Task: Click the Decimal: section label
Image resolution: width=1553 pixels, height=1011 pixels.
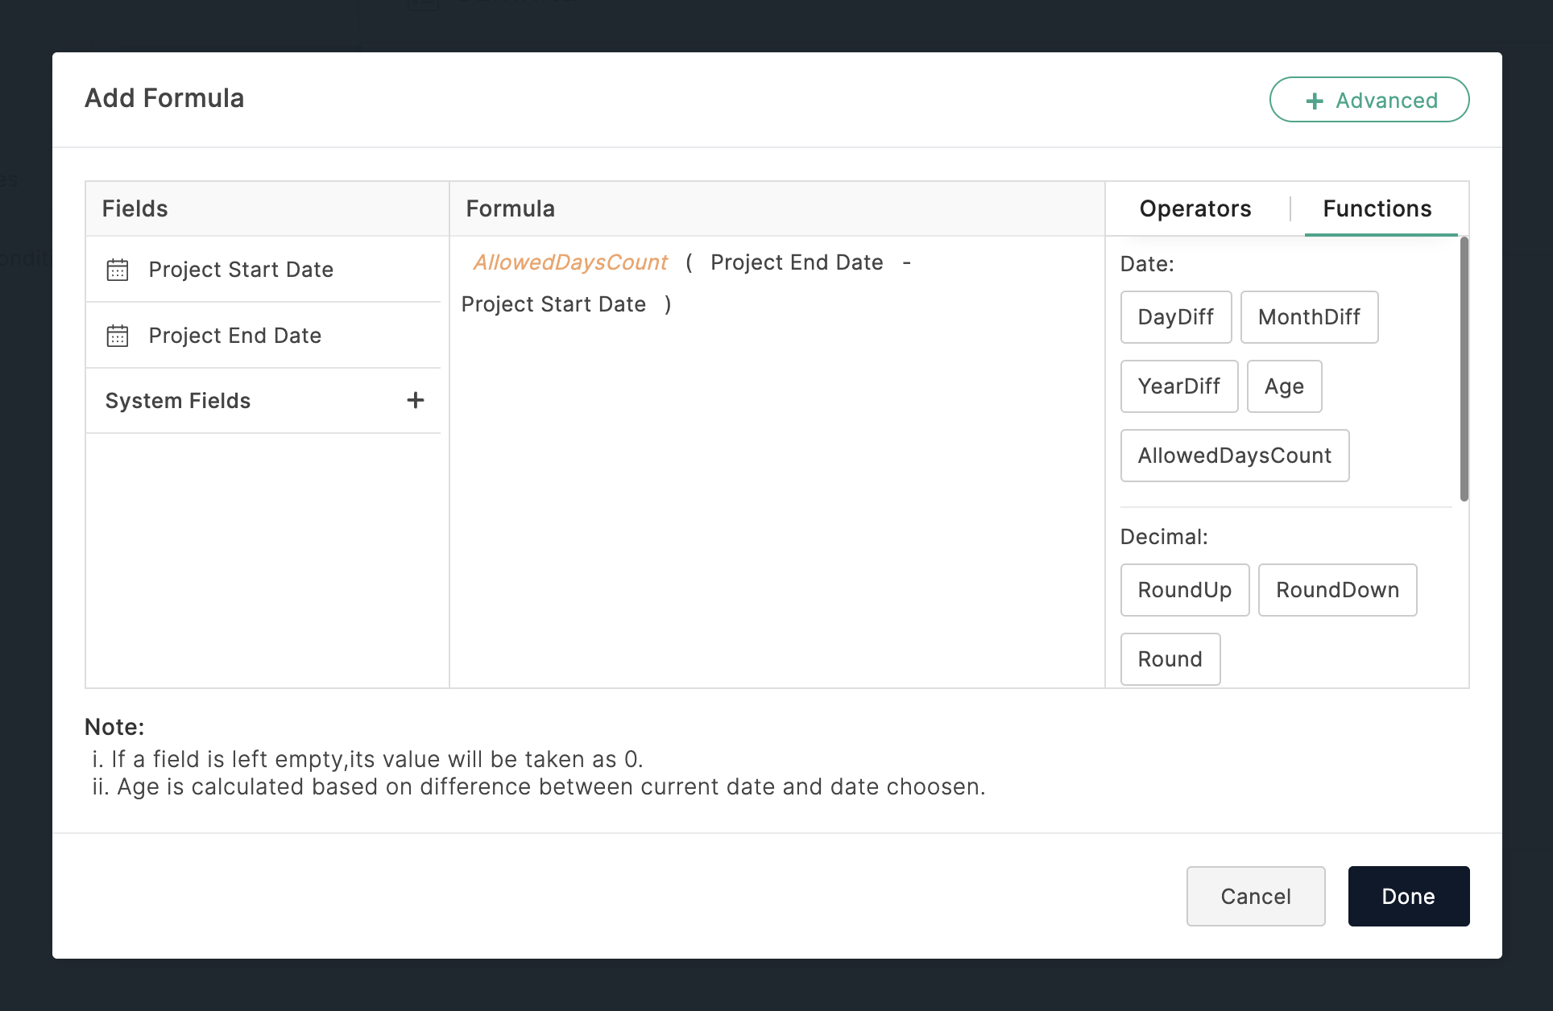Action: tap(1164, 537)
